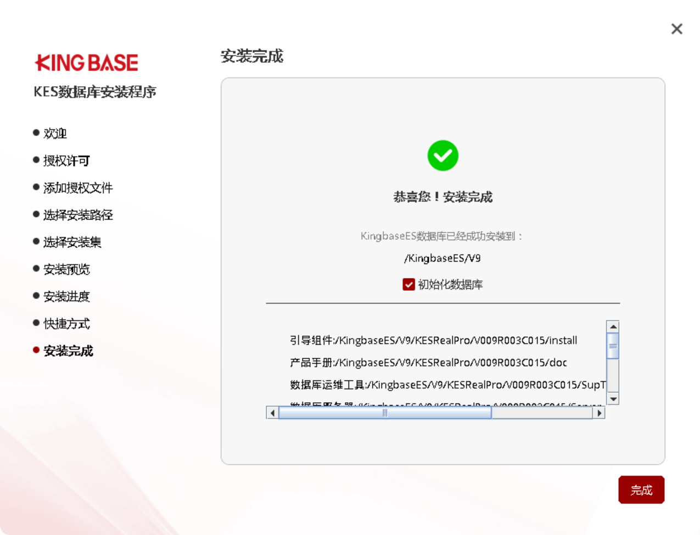This screenshot has width=700, height=535.
Task: Click the KES数据库安装程序 title text
Action: (x=95, y=92)
